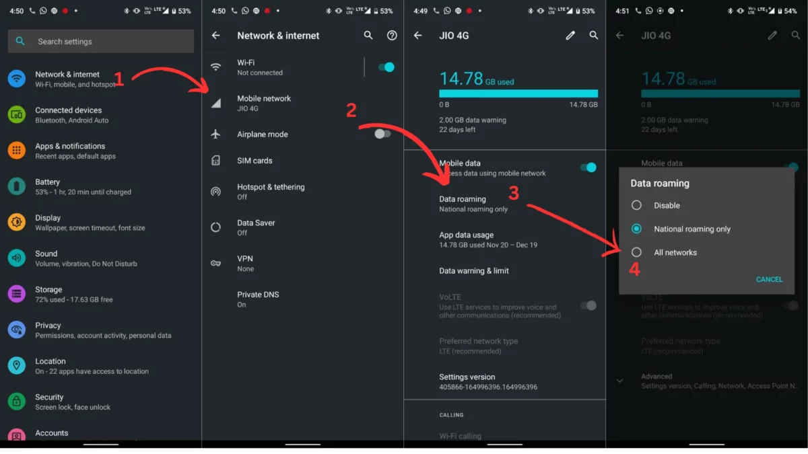Tap the VPN key icon
This screenshot has height=454, width=808.
215,263
